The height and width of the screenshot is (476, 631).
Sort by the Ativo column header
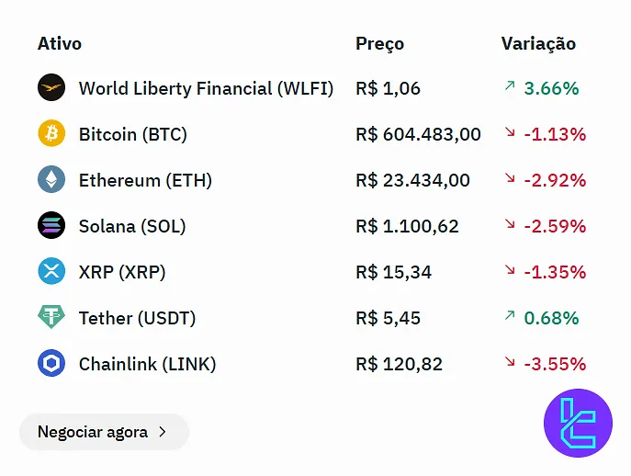click(60, 43)
